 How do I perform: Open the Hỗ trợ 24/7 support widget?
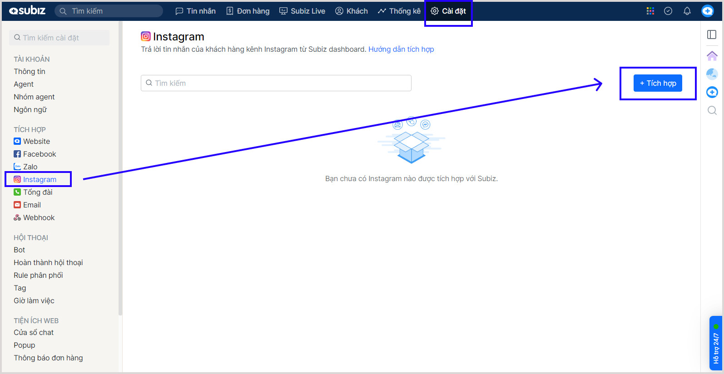coord(715,344)
